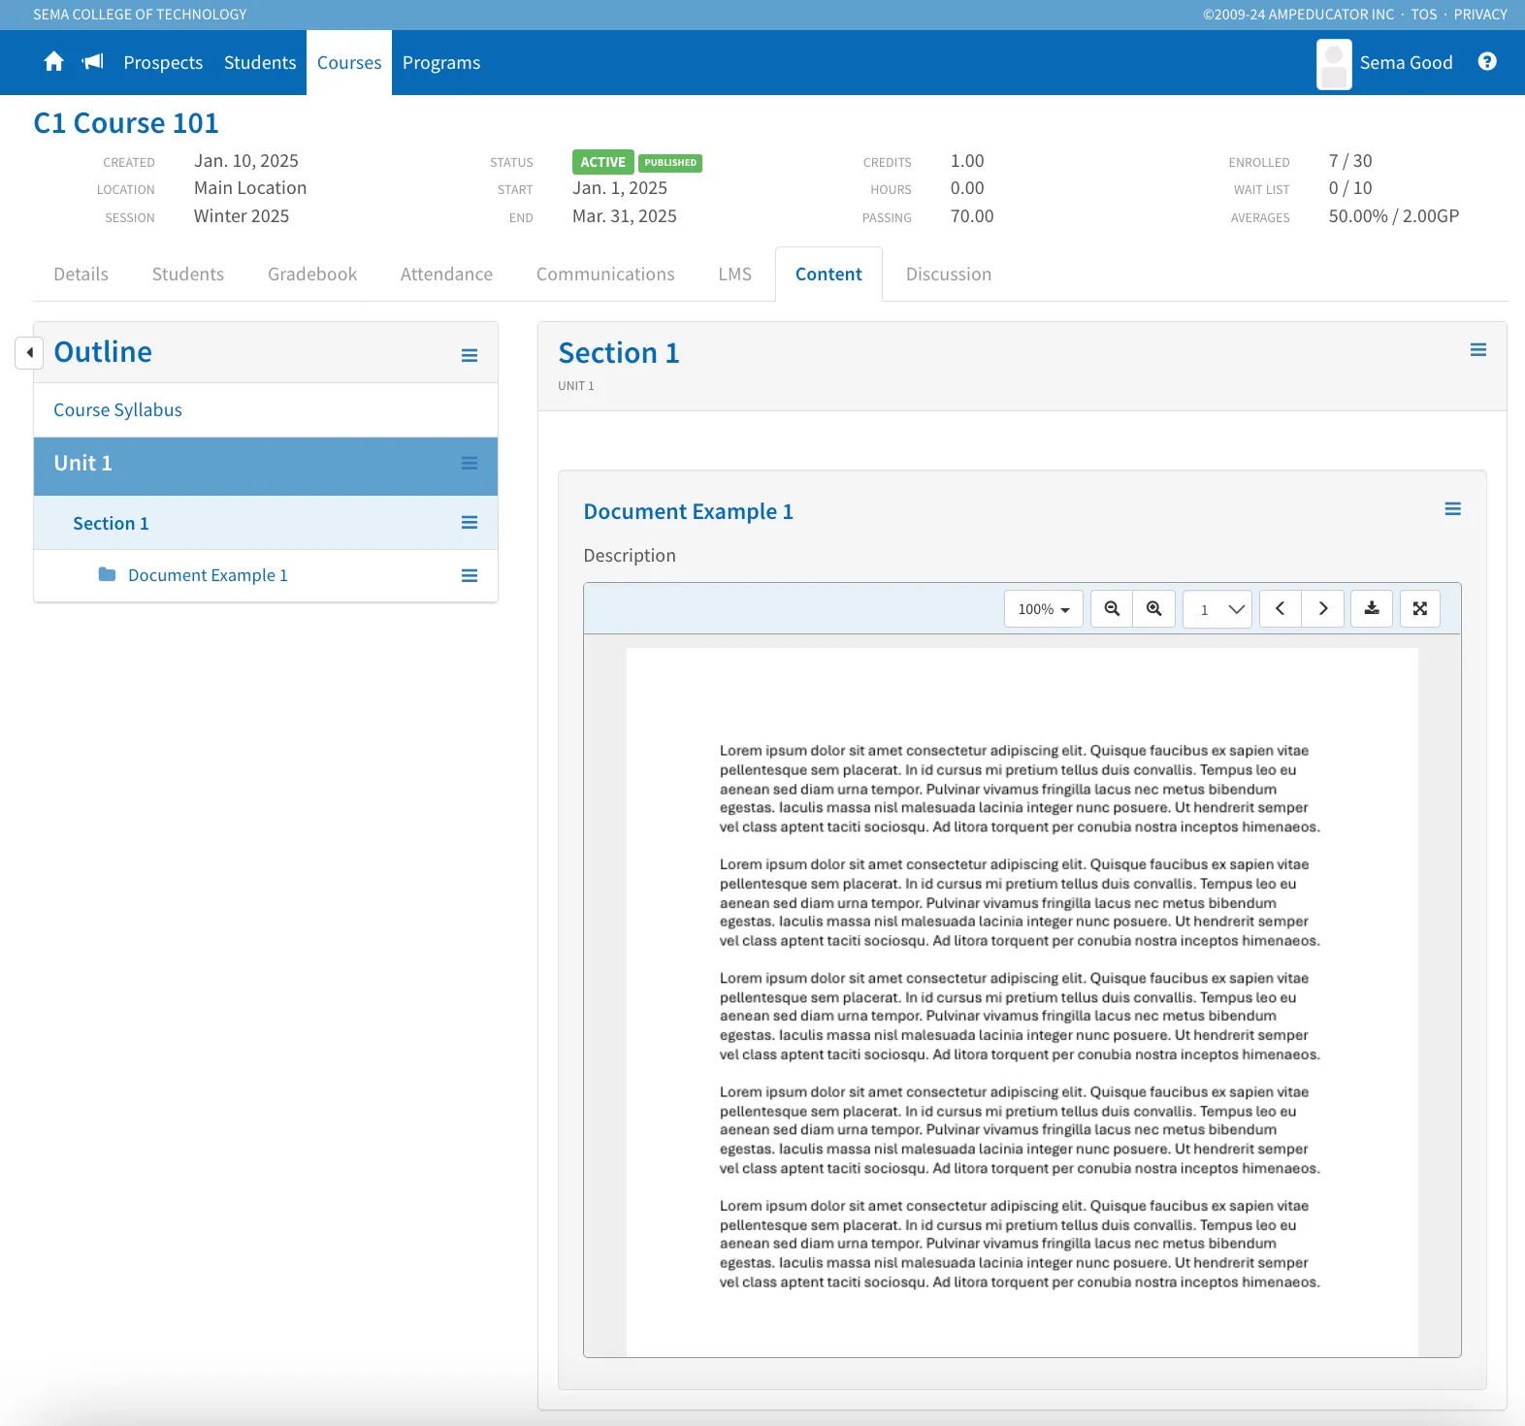
Task: Open the Courses navigation tab
Action: point(349,63)
